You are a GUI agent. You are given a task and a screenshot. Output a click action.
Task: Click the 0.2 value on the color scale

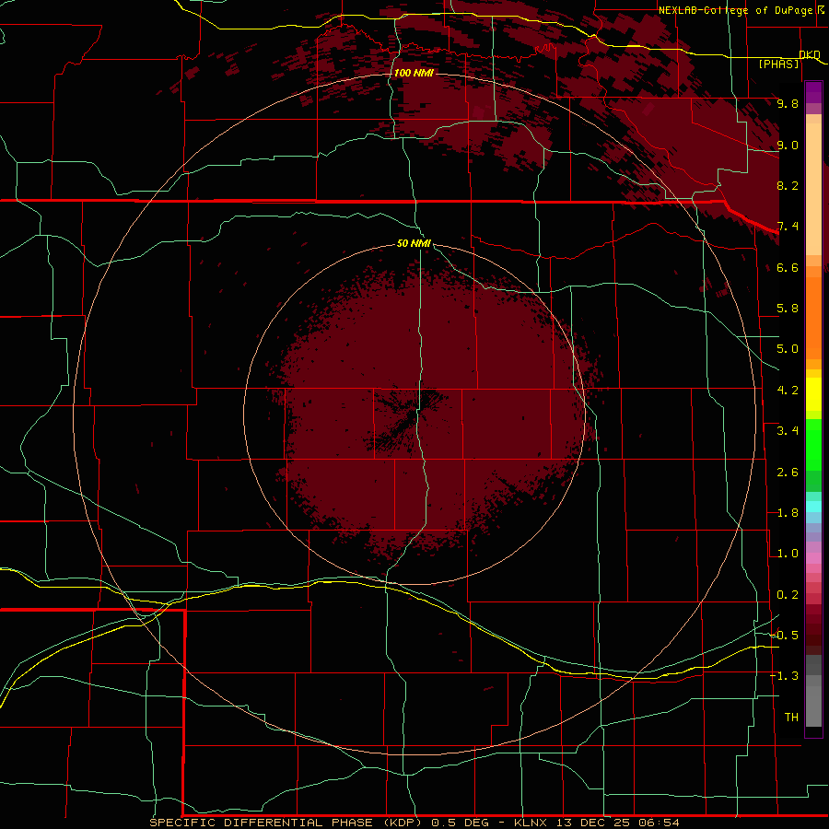point(788,595)
